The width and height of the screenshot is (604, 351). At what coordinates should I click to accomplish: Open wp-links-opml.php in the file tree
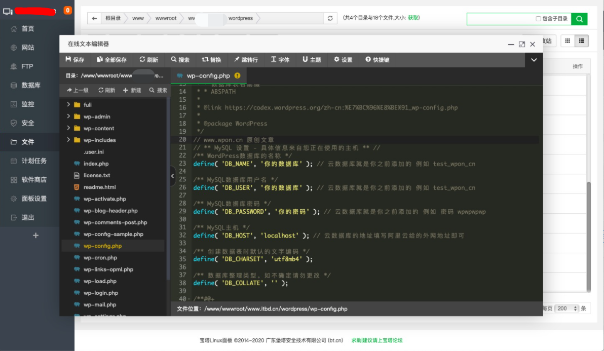pyautogui.click(x=108, y=269)
